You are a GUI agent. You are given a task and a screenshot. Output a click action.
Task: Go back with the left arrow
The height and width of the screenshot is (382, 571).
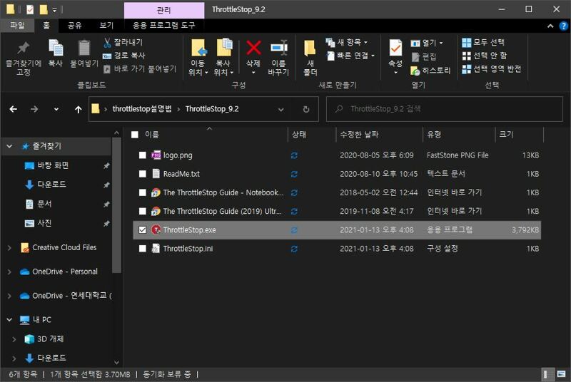point(14,109)
